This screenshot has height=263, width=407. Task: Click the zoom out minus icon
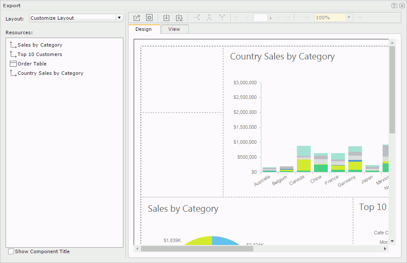coord(307,17)
